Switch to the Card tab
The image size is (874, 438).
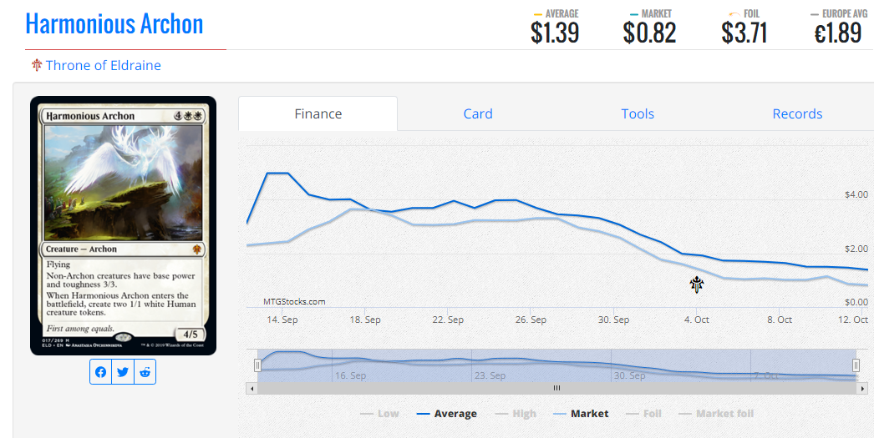(478, 113)
